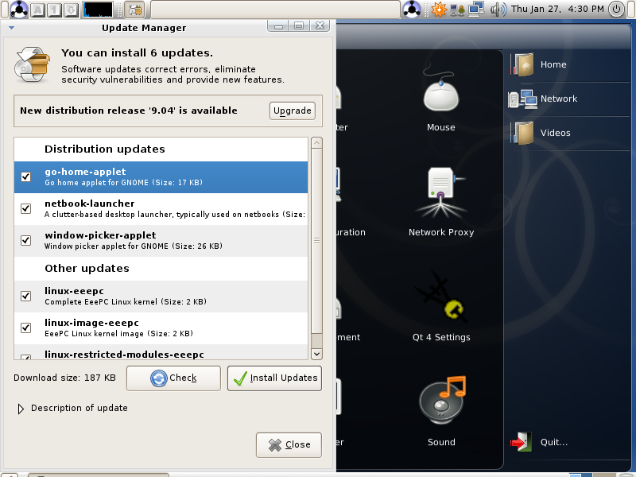Click the network connection tray icon
This screenshot has width=636, height=477.
point(476,9)
